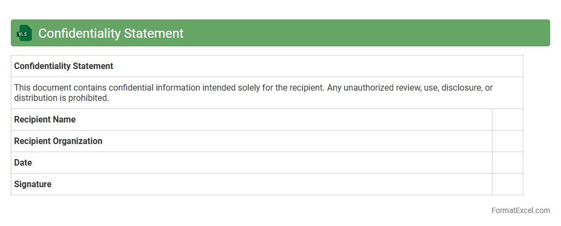This screenshot has height=226, width=561.
Task: Select the Recipient Organization label cell
Action: pos(58,141)
